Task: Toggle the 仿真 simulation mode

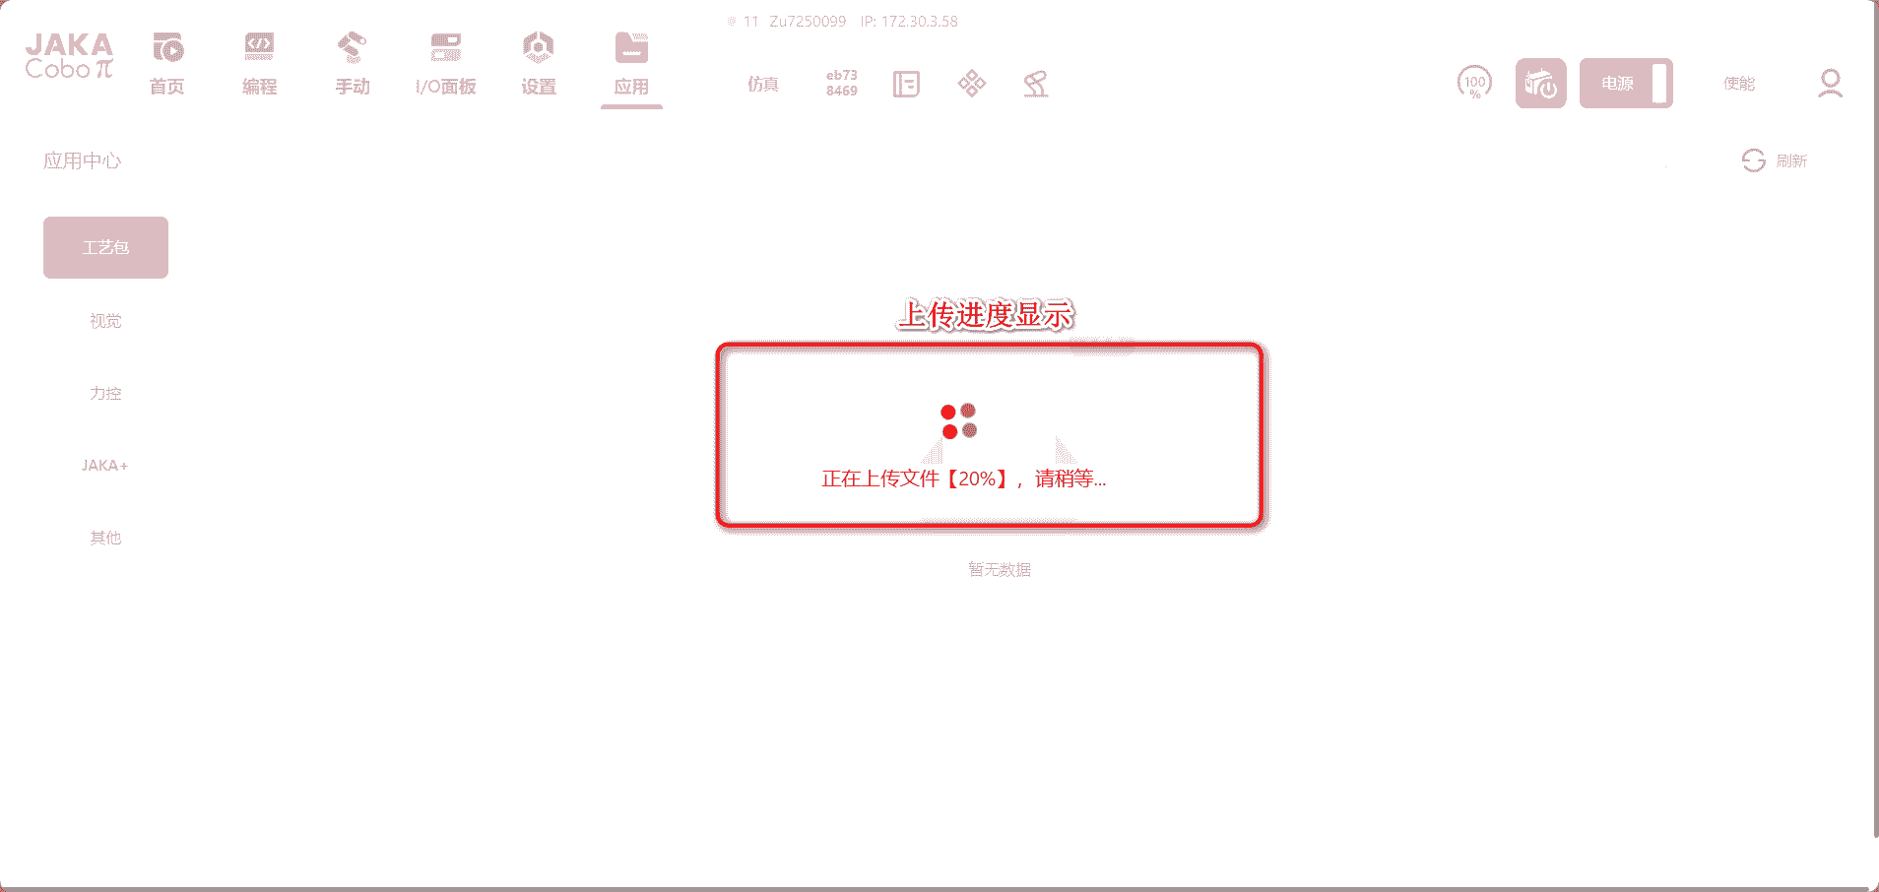Action: (x=762, y=85)
